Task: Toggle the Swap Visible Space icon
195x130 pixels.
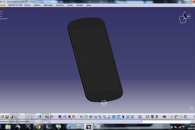Action: coord(132,117)
